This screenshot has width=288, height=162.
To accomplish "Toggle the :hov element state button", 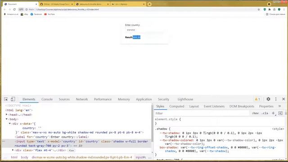I will coord(255,113).
